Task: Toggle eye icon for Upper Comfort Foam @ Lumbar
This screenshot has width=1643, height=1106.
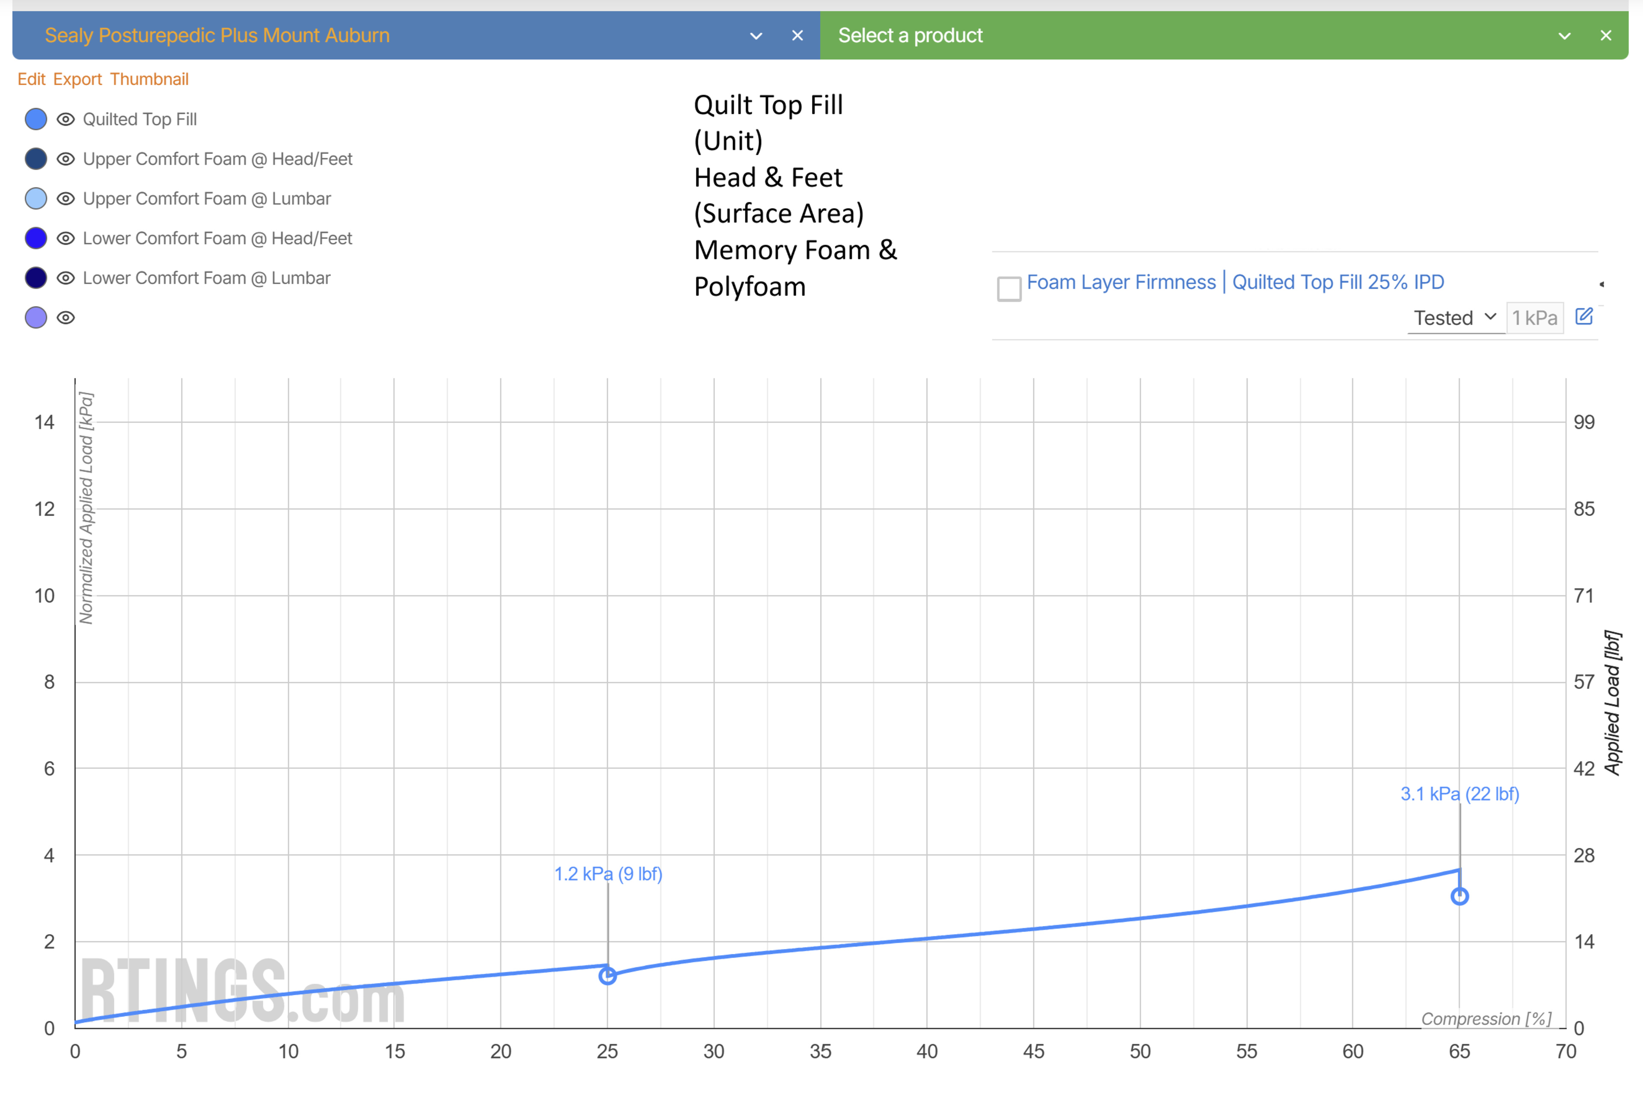Action: click(65, 198)
